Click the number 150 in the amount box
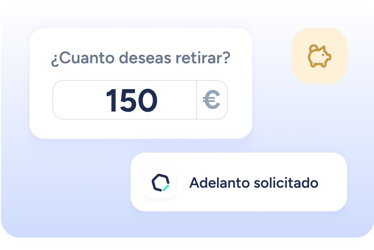 pyautogui.click(x=132, y=100)
